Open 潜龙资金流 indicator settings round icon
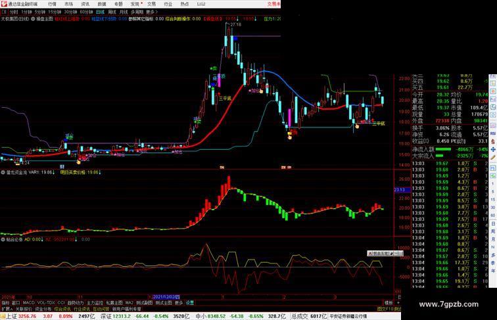Viewport: 497px width, 320px height. coord(3,173)
